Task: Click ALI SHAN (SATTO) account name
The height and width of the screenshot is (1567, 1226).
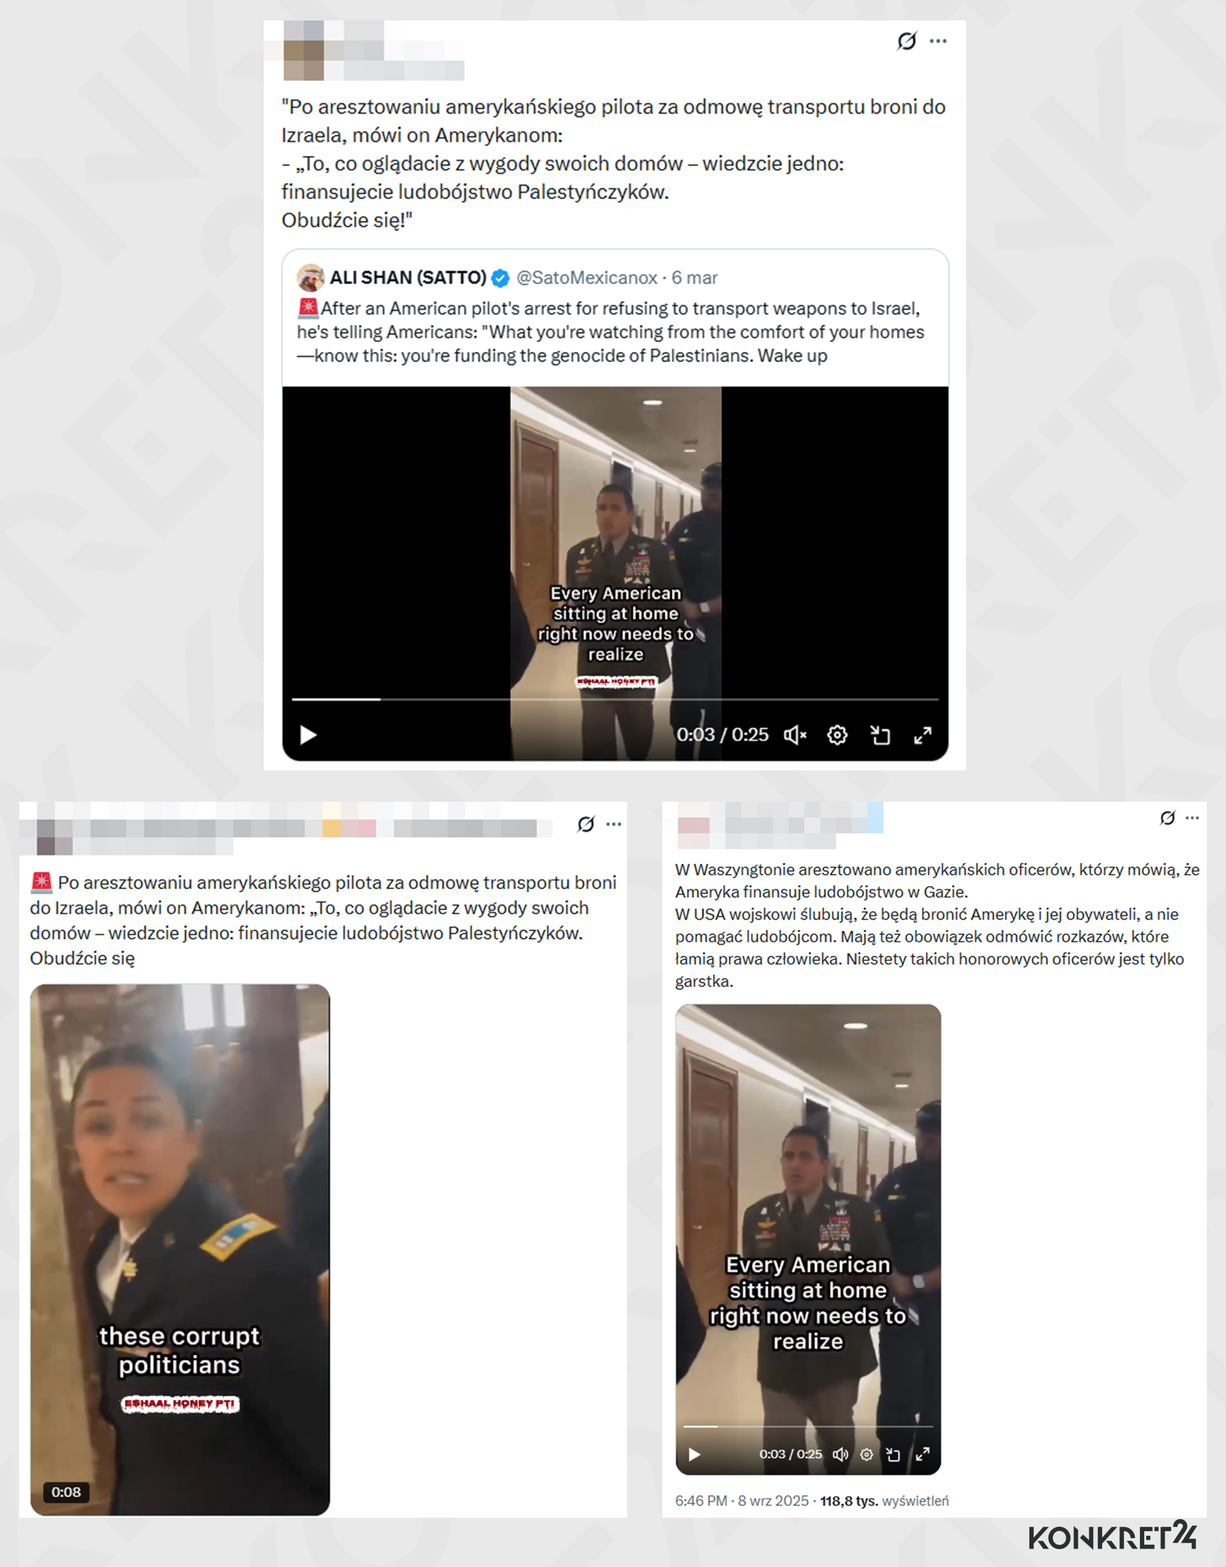Action: [x=408, y=278]
